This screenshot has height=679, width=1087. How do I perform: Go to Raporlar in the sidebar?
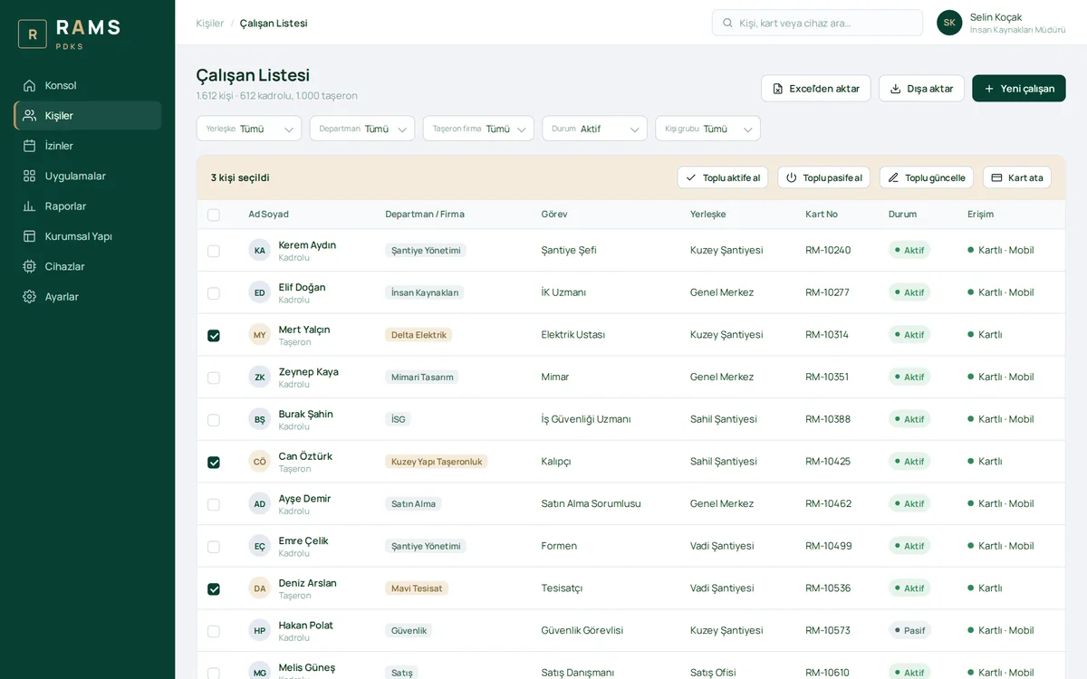pos(88,206)
